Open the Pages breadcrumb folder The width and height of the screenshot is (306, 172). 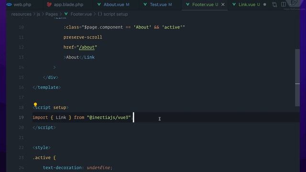[52, 14]
